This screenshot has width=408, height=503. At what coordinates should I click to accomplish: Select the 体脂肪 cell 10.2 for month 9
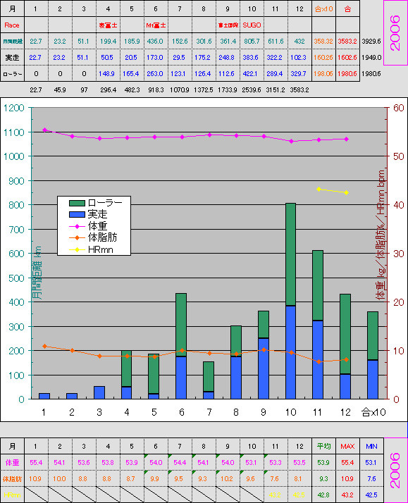(228, 478)
